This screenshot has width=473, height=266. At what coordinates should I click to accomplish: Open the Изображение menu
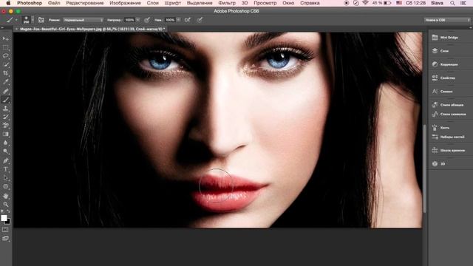coord(125,3)
